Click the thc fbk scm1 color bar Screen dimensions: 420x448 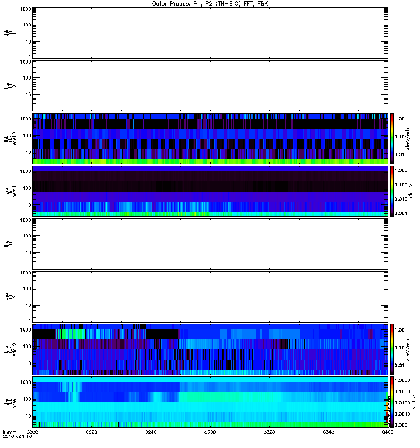pos(392,402)
